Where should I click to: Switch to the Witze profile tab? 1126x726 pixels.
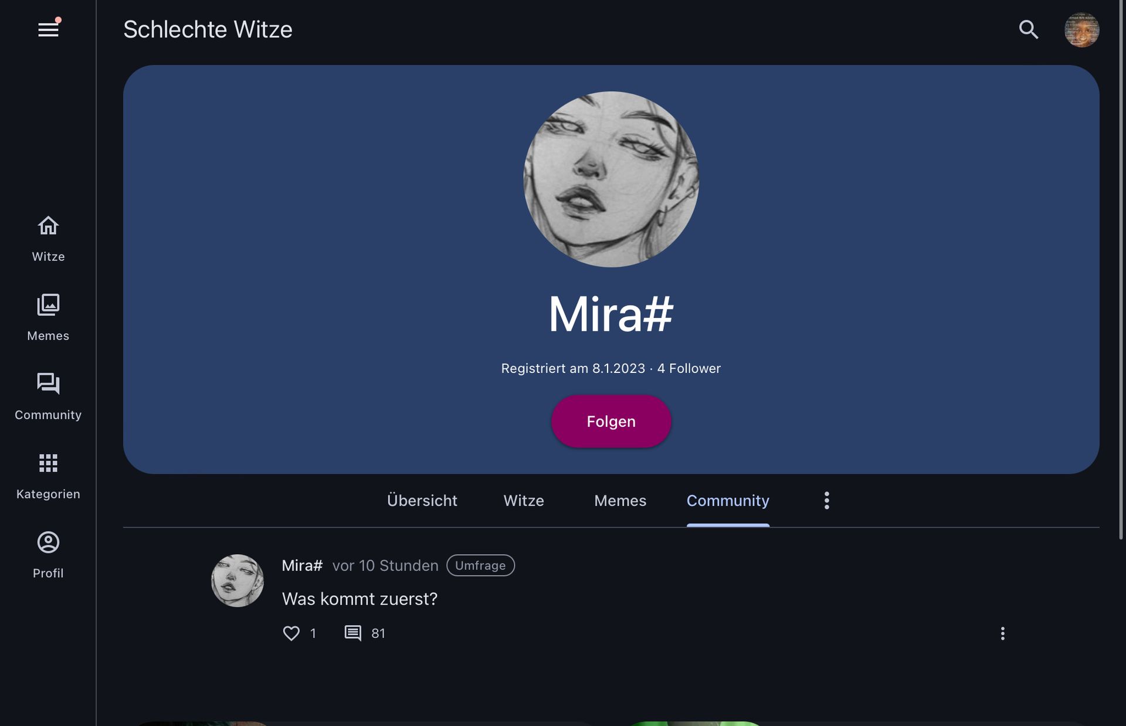click(524, 500)
